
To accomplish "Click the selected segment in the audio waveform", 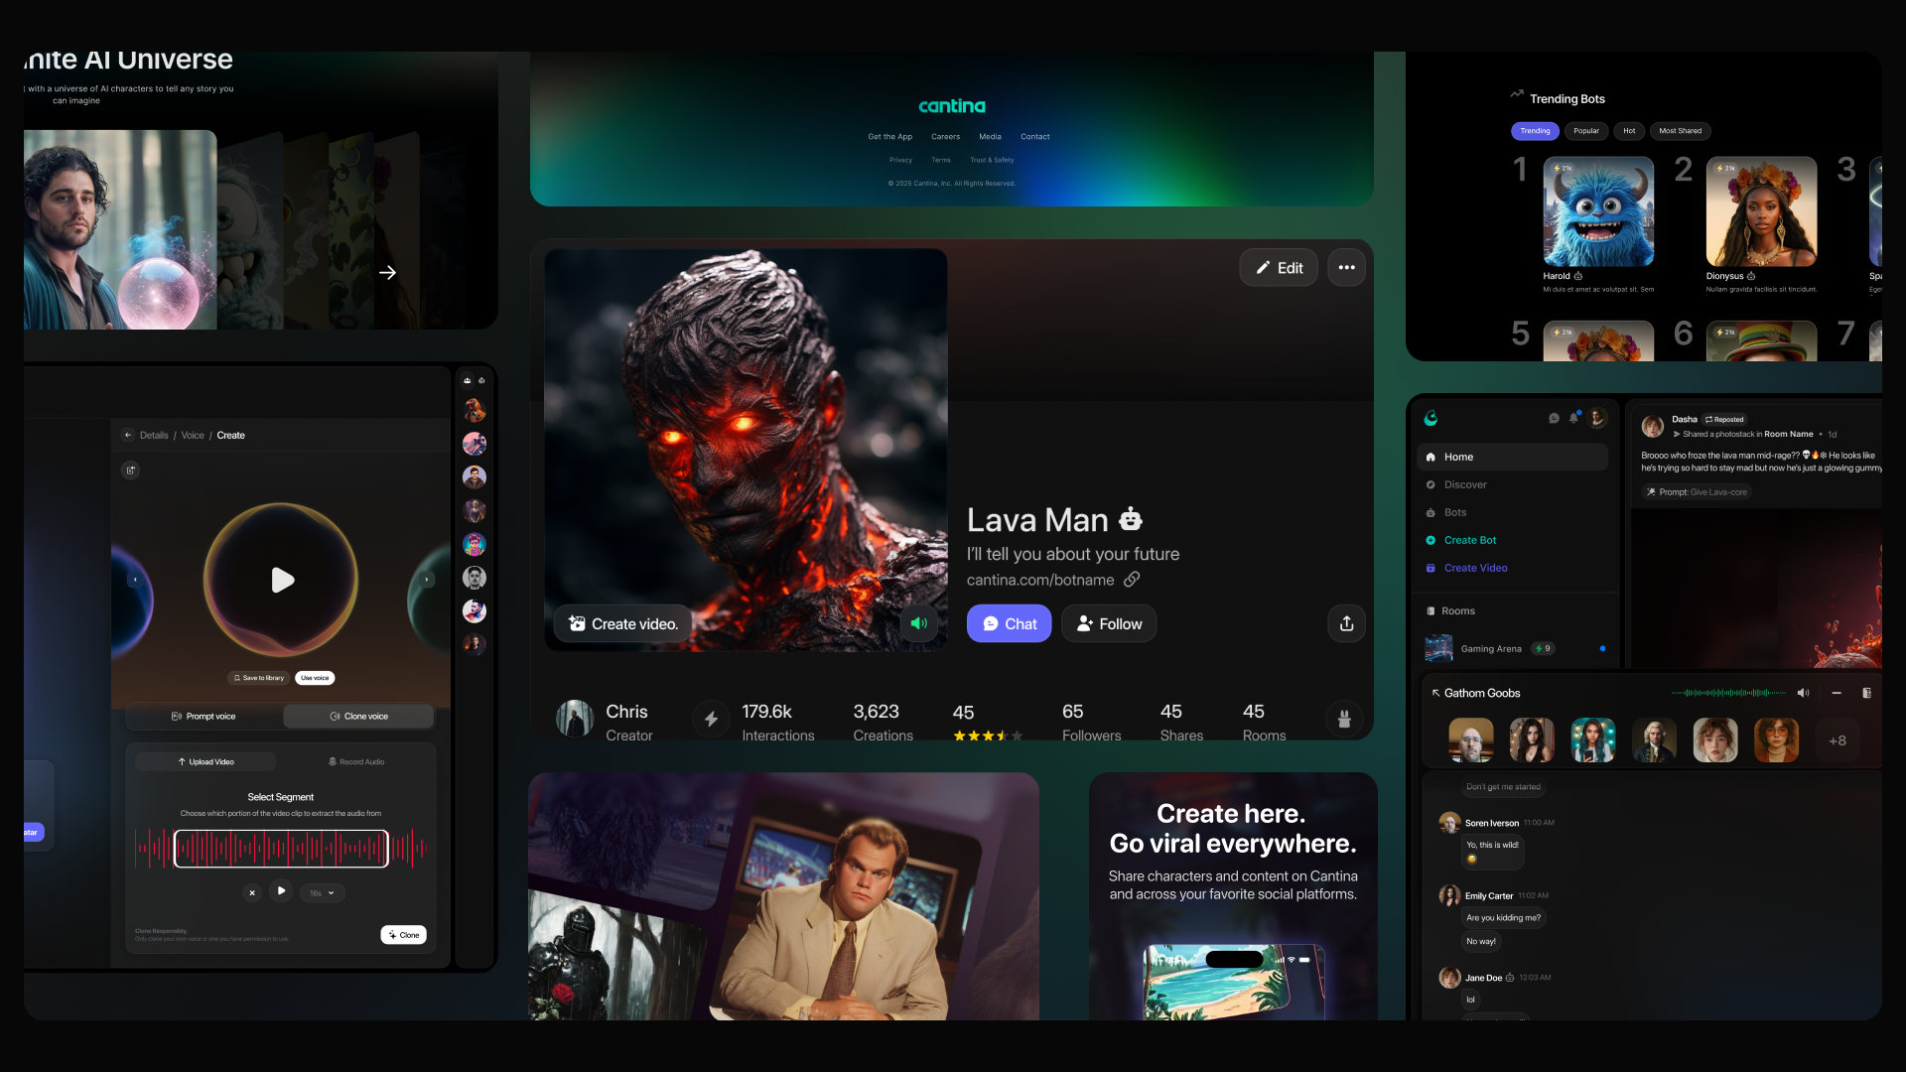I will pyautogui.click(x=281, y=849).
